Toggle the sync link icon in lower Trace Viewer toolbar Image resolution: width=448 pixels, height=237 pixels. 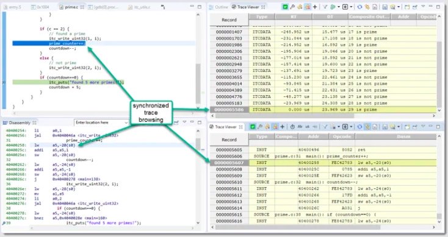click(367, 127)
